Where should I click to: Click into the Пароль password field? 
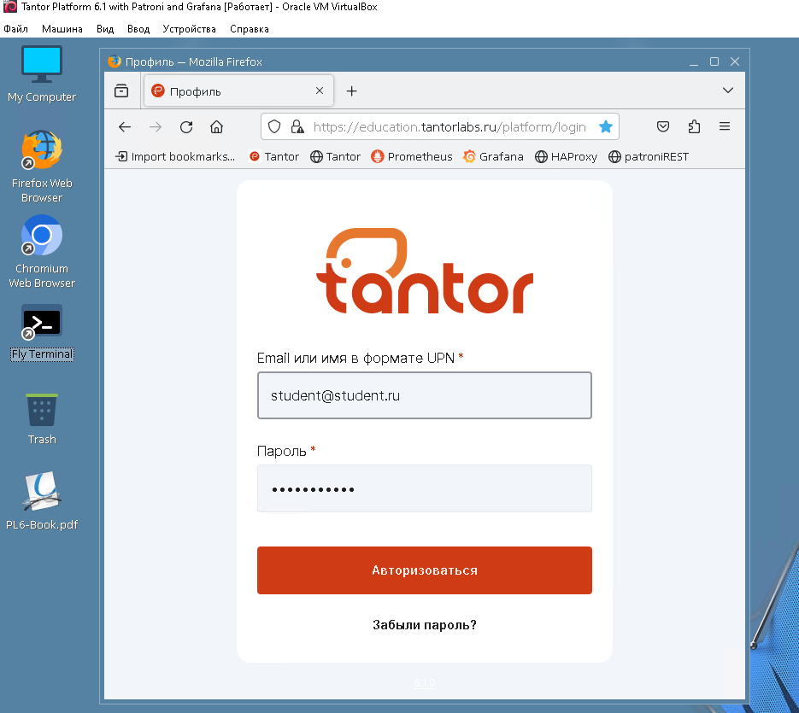[x=425, y=489]
